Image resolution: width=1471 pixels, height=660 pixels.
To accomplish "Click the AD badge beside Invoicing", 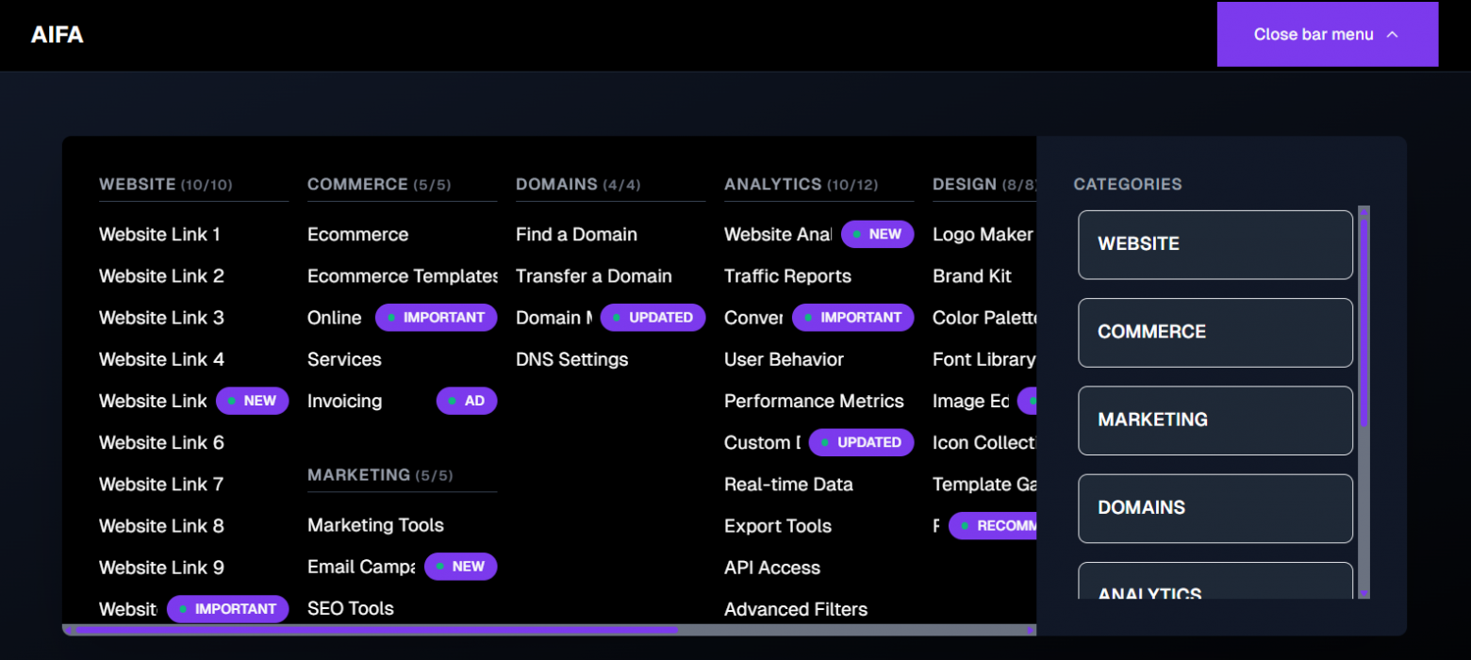I will coord(467,401).
